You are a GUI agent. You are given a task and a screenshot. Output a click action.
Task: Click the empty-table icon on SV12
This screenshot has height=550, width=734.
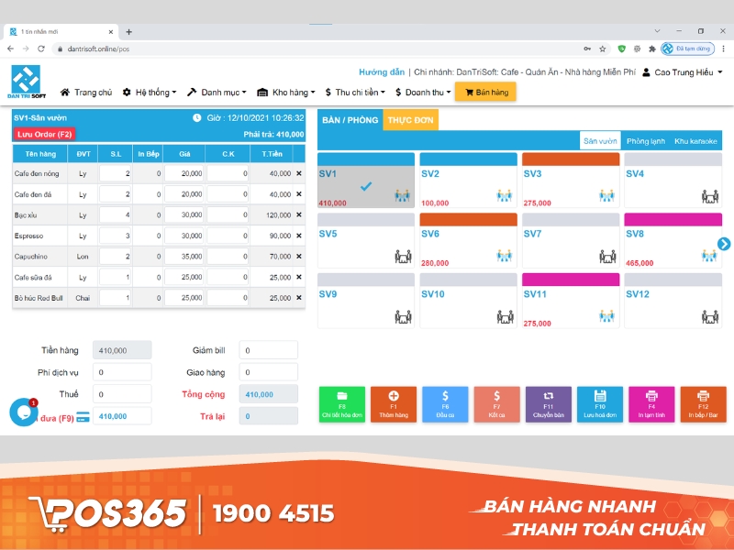(x=709, y=317)
